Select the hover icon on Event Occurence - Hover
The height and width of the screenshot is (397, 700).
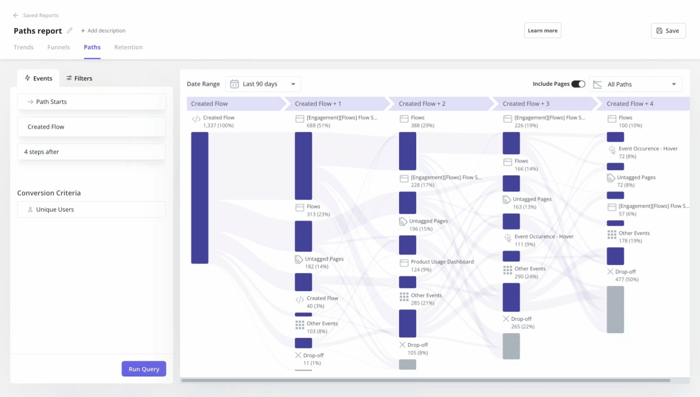[x=506, y=237]
